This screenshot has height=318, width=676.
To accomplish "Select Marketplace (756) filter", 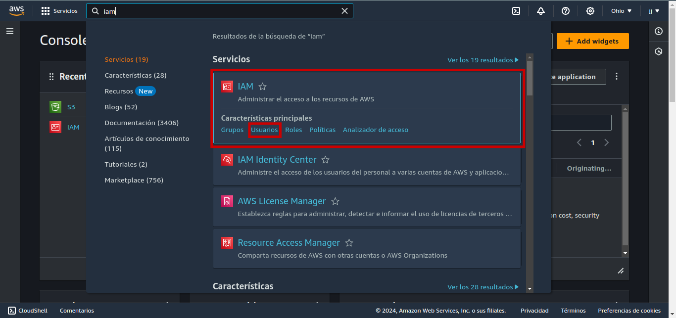I will [x=134, y=180].
